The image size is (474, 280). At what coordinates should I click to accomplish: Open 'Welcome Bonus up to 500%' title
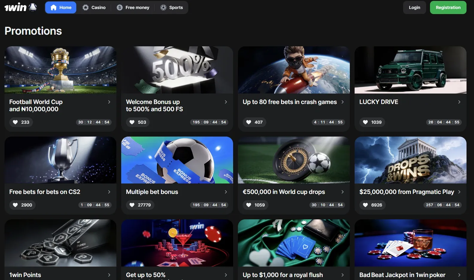(154, 105)
